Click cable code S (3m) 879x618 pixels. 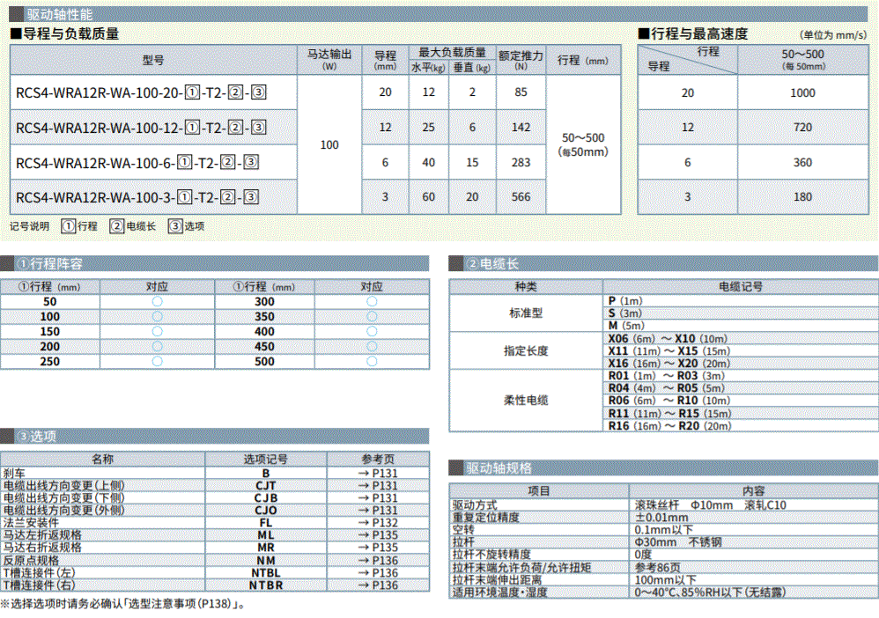(x=625, y=313)
